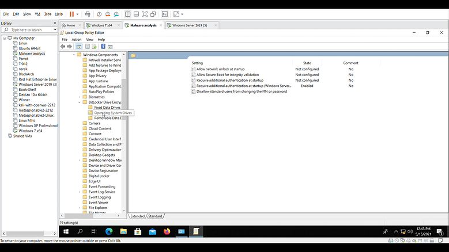Select Fixed Data Drives folder in tree
The width and height of the screenshot is (449, 252).
[x=107, y=108]
